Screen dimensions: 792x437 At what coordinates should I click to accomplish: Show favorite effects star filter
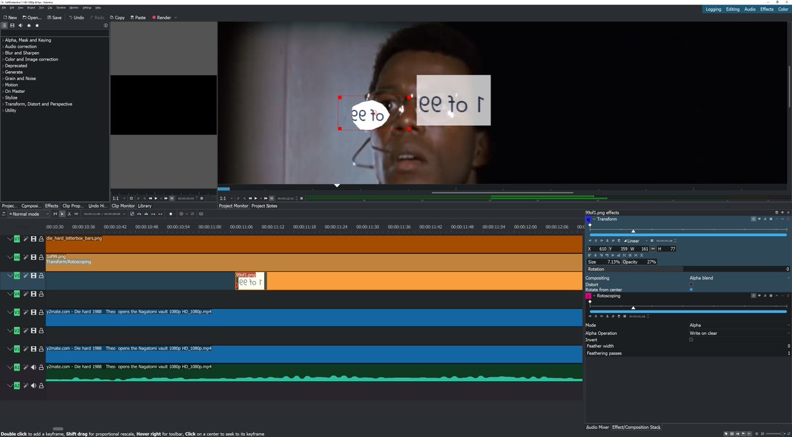pyautogui.click(x=37, y=25)
